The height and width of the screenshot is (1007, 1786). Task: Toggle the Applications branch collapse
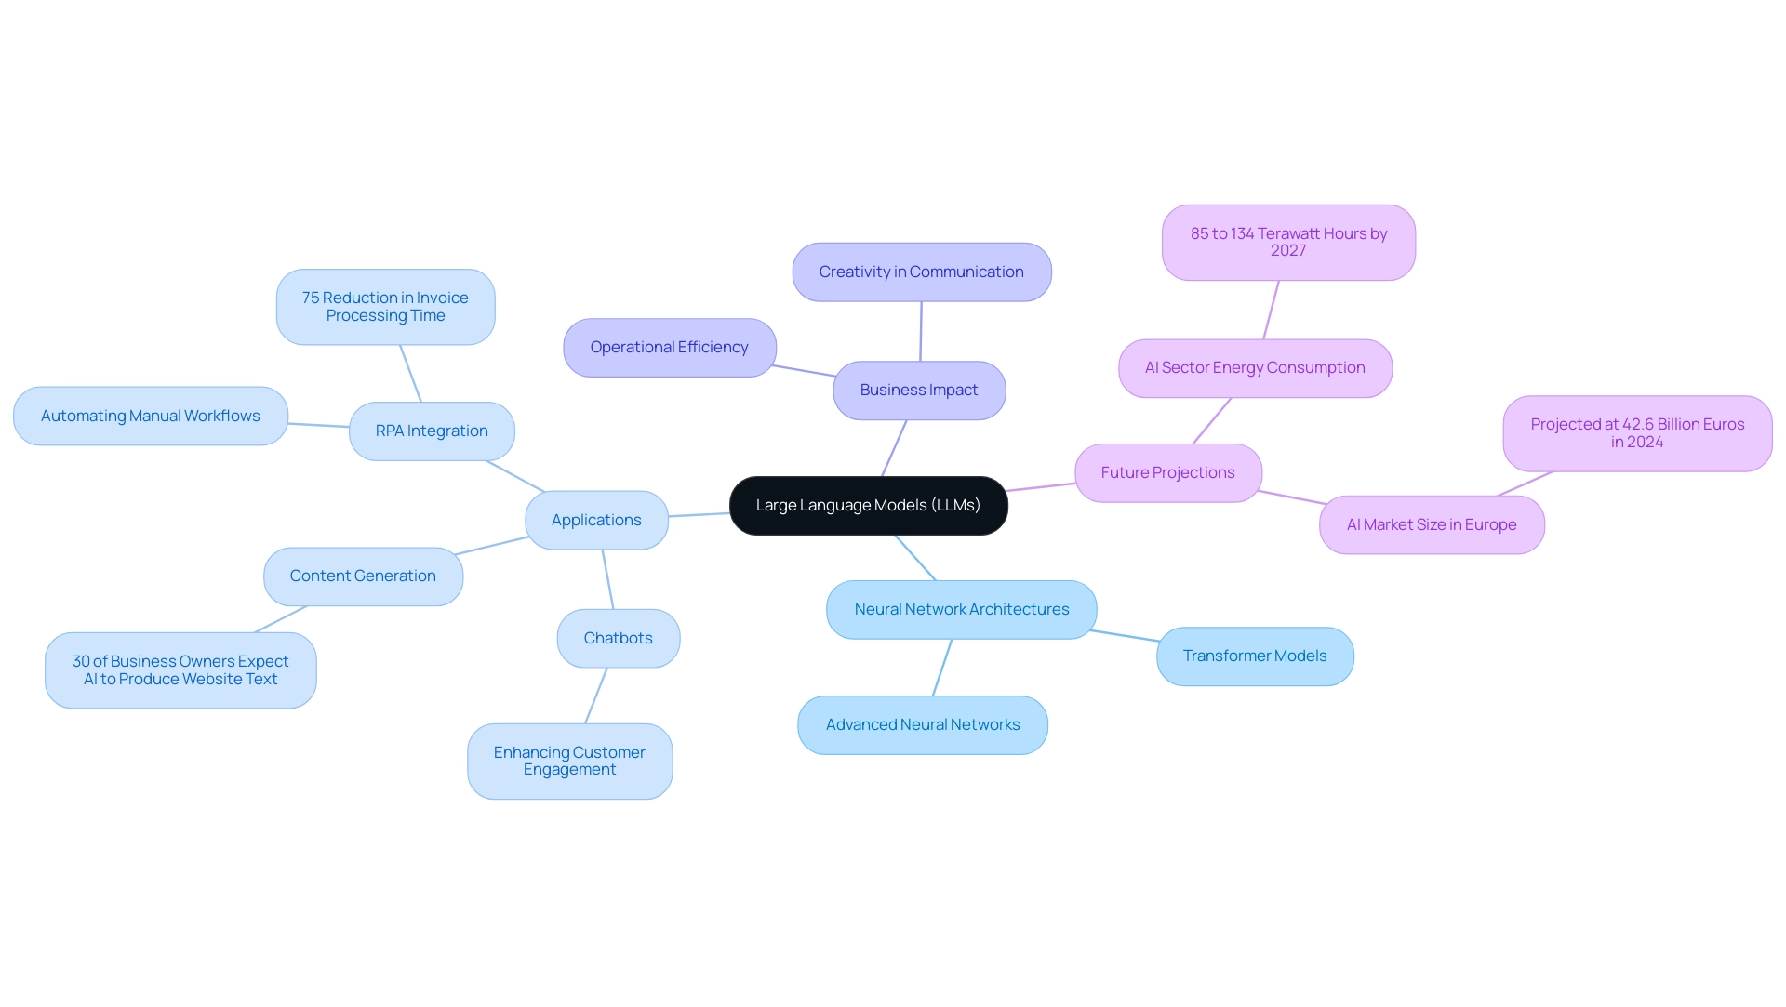[x=595, y=518]
